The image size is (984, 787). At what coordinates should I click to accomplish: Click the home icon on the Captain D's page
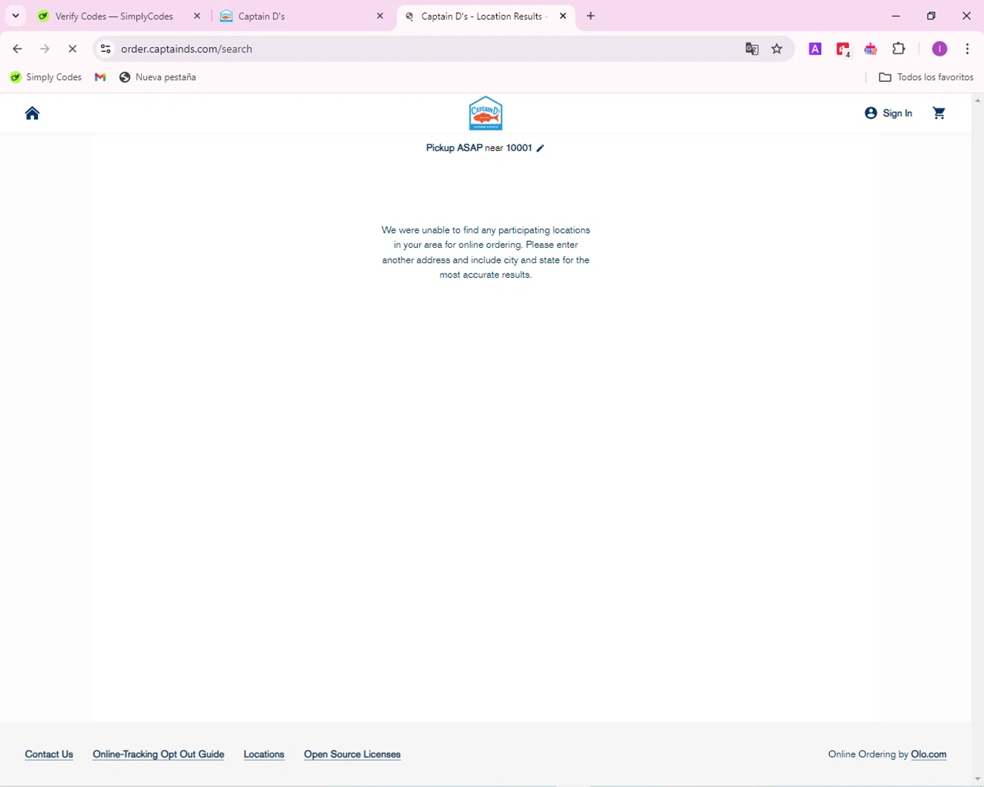click(32, 113)
